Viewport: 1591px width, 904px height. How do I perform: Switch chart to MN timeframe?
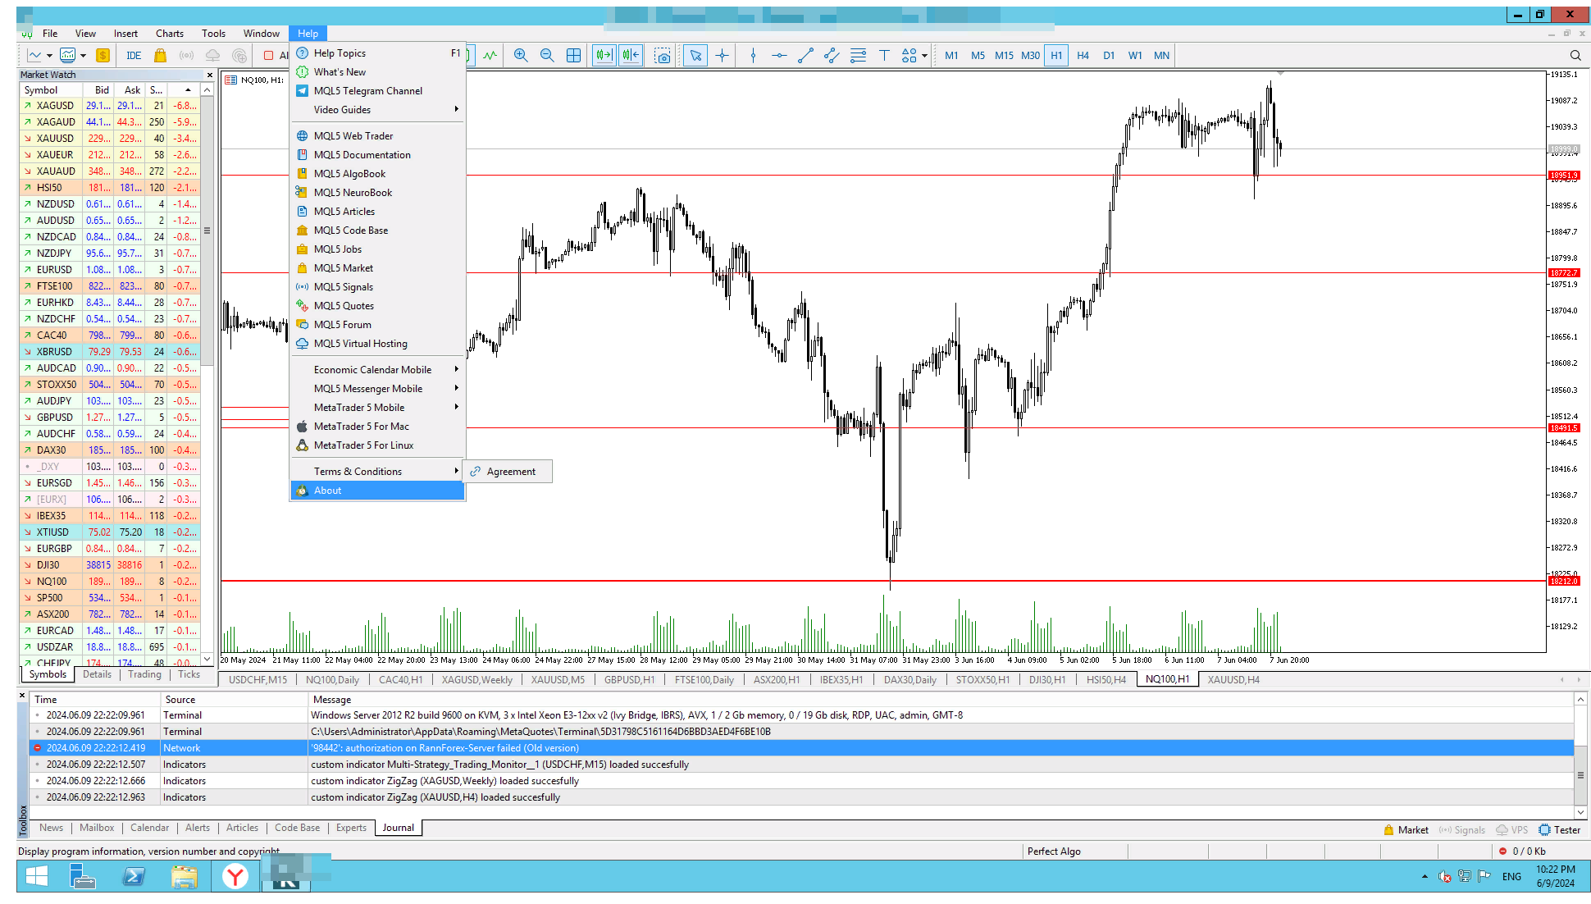click(x=1161, y=56)
